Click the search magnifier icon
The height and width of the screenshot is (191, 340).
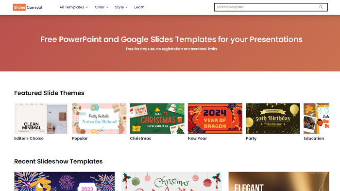click(x=321, y=7)
